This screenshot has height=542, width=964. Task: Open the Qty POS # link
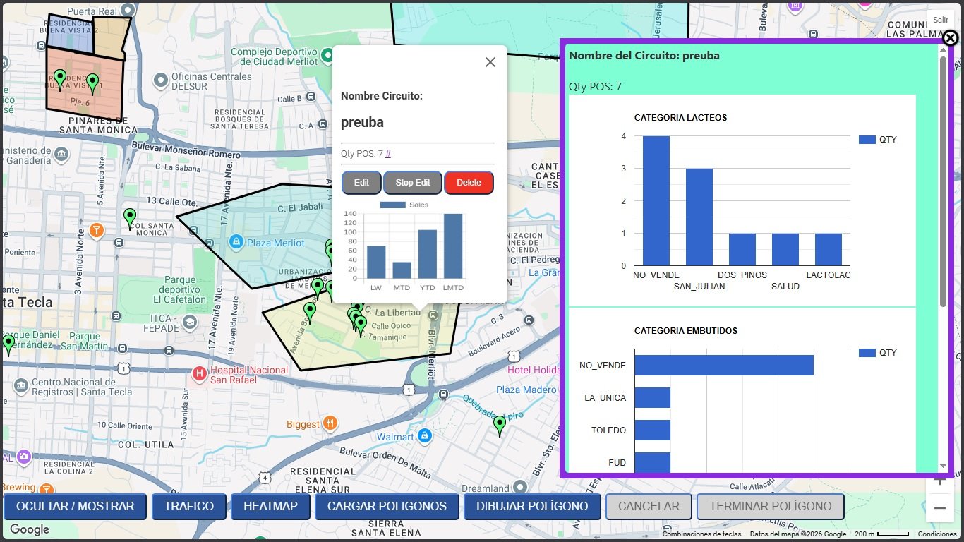coord(388,154)
